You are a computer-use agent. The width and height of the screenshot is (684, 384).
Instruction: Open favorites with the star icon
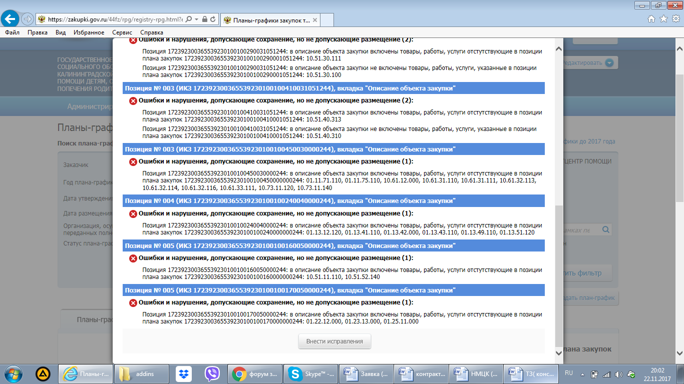tap(663, 19)
